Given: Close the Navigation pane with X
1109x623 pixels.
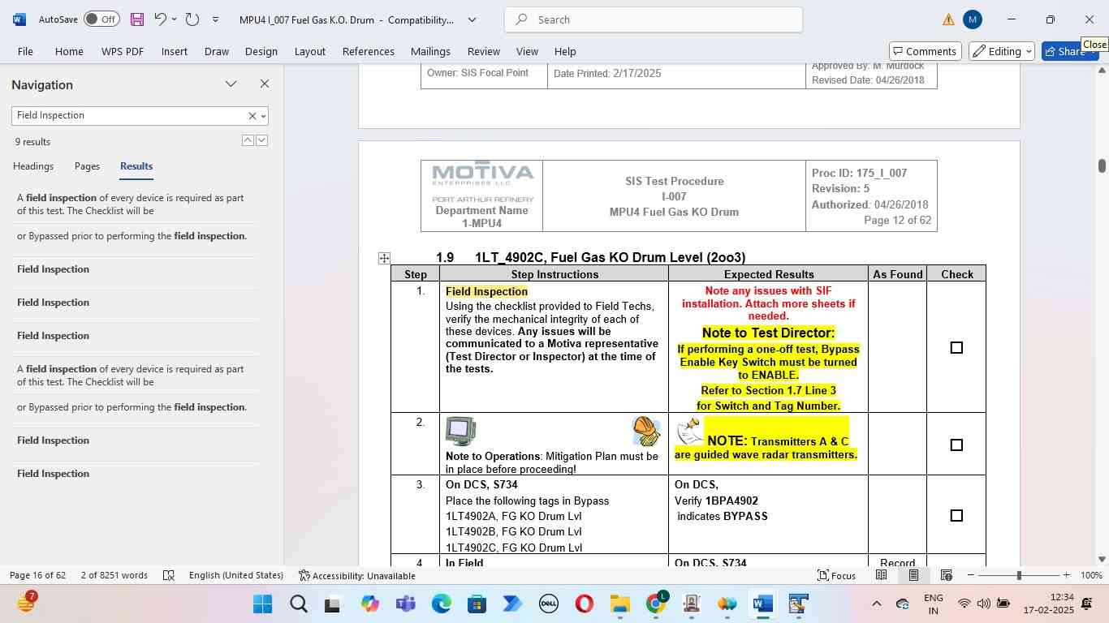Looking at the screenshot, I should coord(264,84).
